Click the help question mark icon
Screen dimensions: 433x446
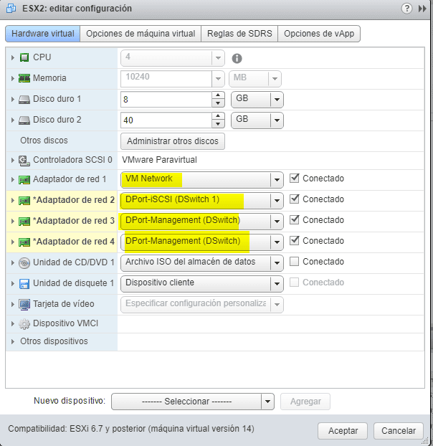click(407, 9)
